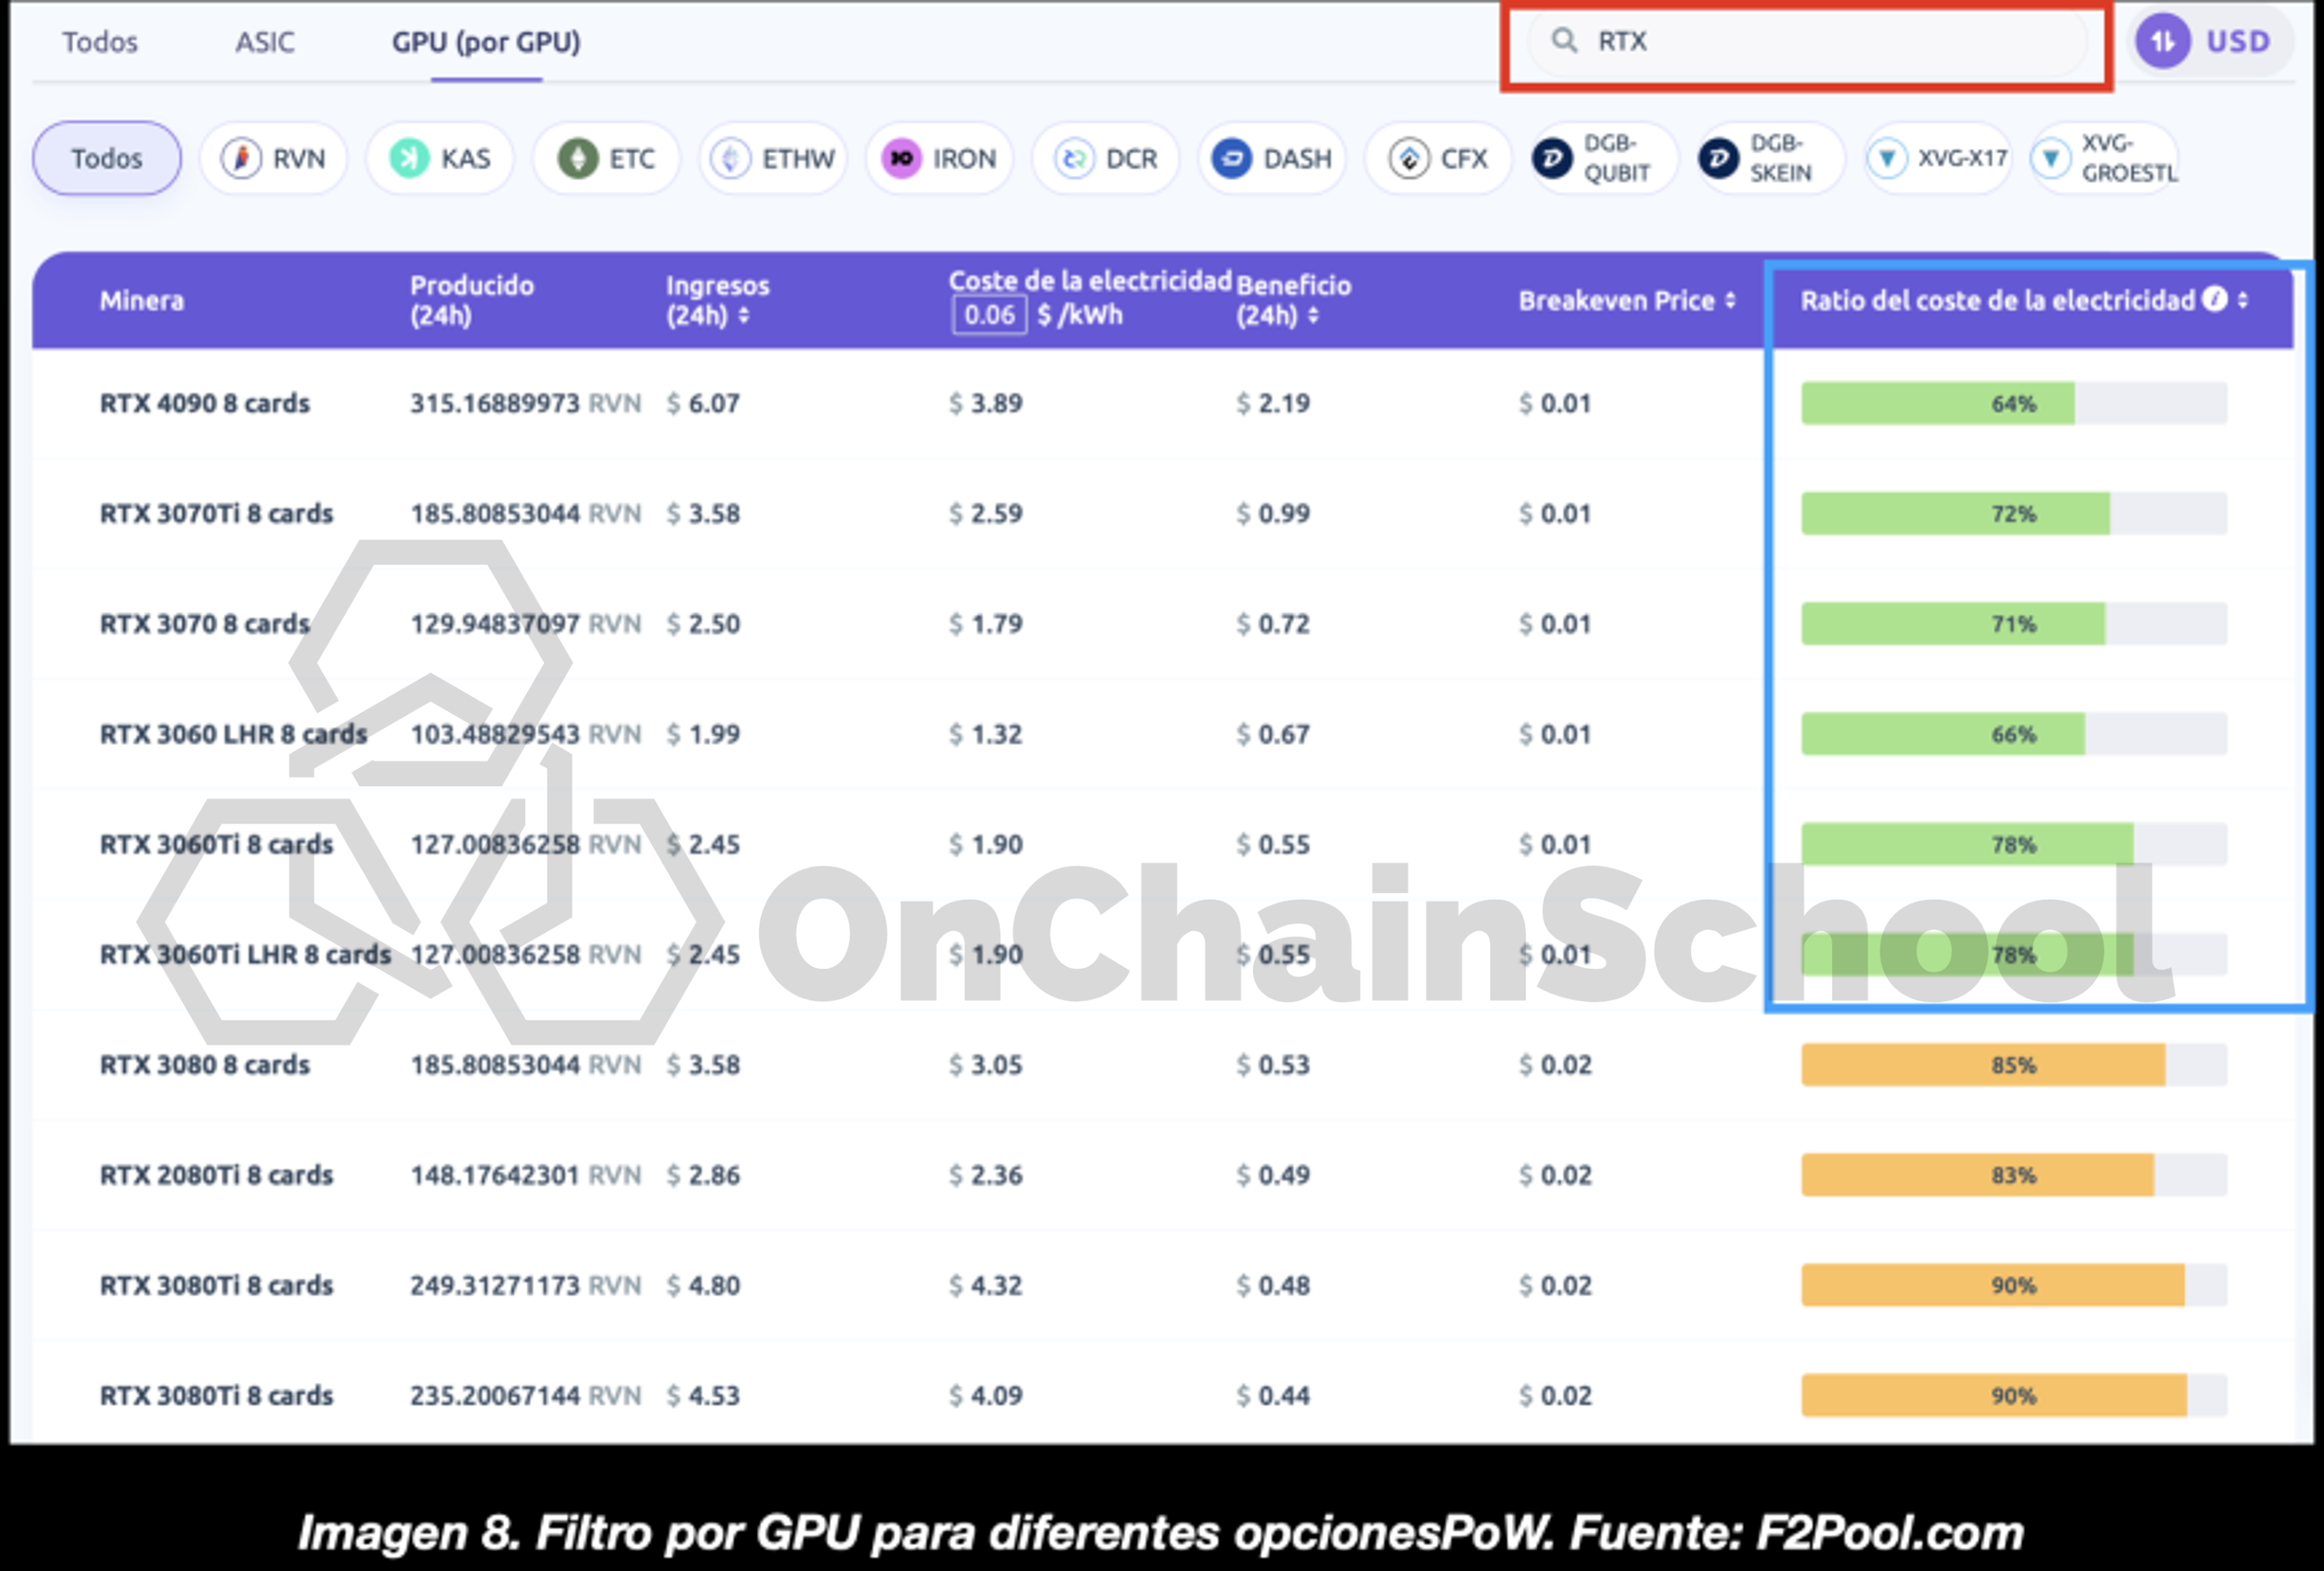
Task: Click the RTX 2080Ti 83% ratio bar
Action: coord(2013,1174)
